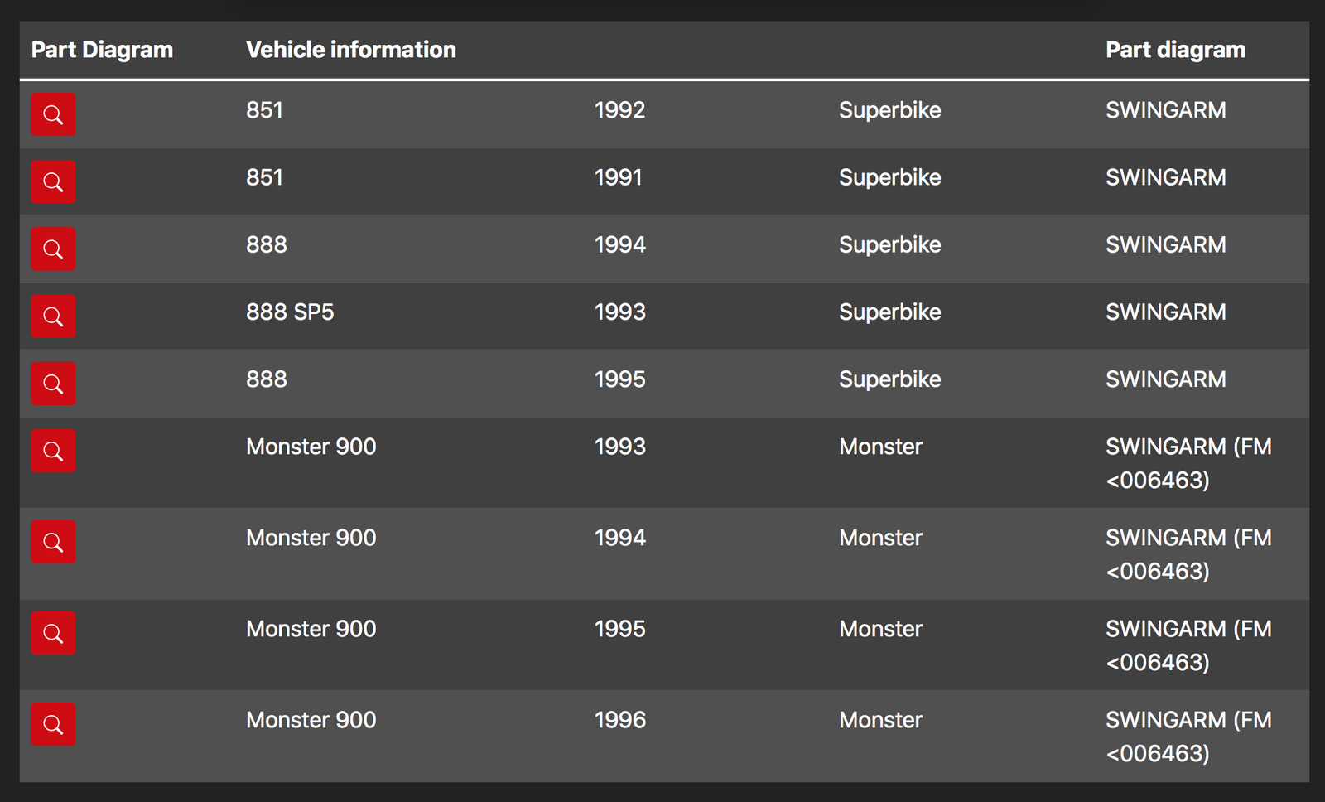This screenshot has width=1325, height=802.
Task: Open diagram icon for Monster 900 1993
Action: coord(53,451)
